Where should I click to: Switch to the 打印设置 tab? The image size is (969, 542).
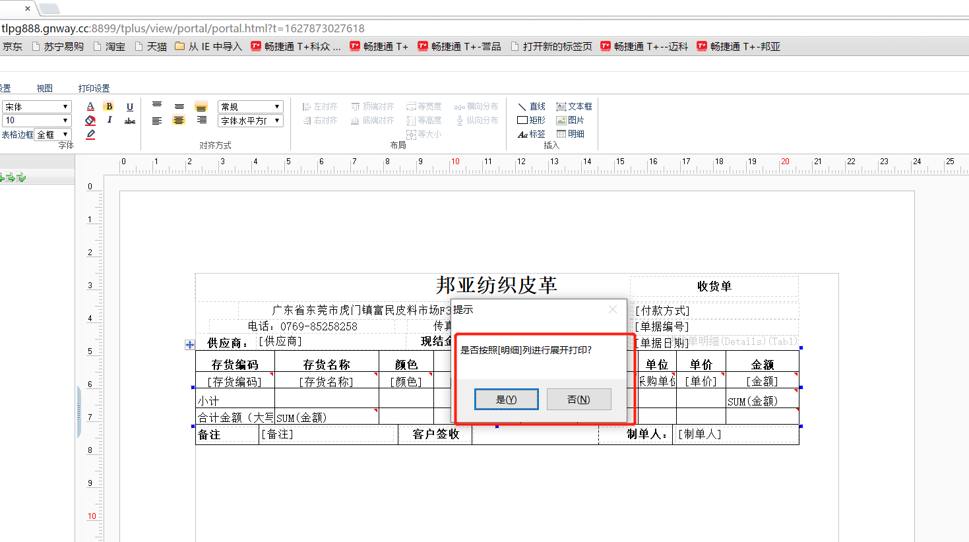[x=94, y=88]
